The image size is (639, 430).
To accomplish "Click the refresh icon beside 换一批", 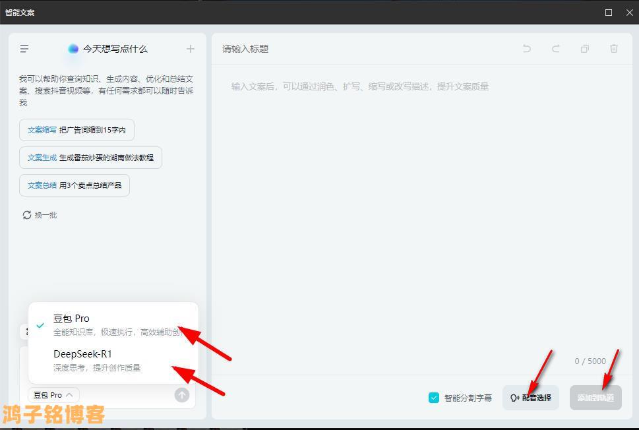I will click(27, 215).
